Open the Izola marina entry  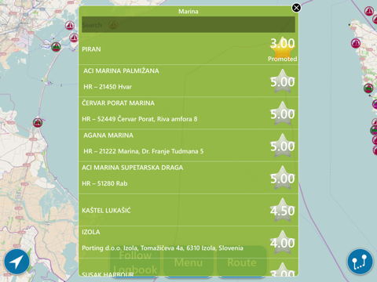(188, 242)
